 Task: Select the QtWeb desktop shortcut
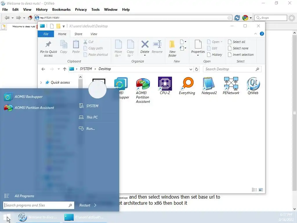tap(253, 86)
